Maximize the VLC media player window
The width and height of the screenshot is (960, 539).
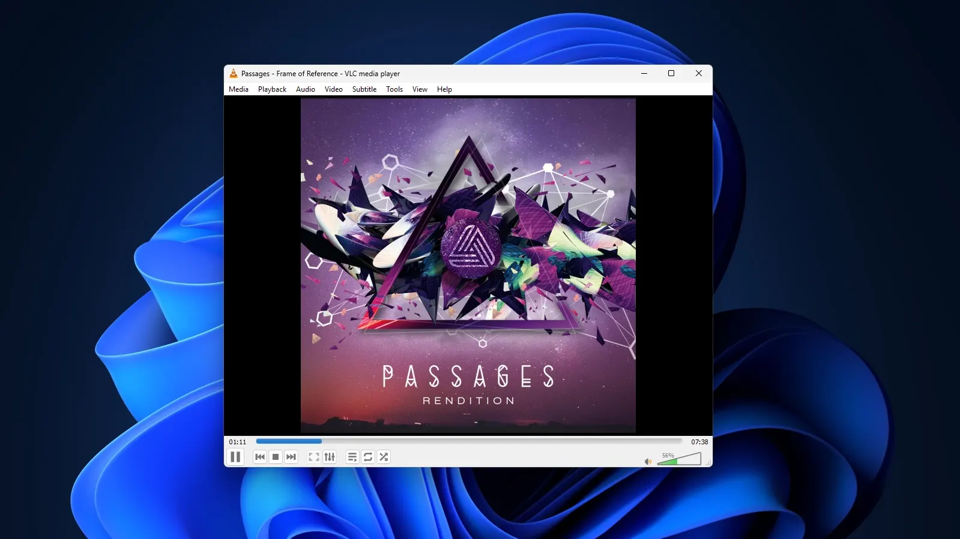pyautogui.click(x=671, y=73)
